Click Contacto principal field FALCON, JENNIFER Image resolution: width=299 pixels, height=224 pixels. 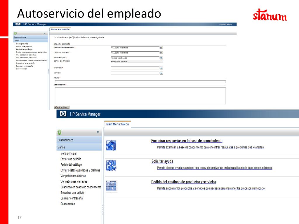135,53
